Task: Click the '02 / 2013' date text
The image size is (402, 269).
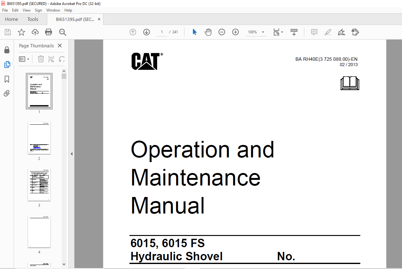Action: (349, 65)
